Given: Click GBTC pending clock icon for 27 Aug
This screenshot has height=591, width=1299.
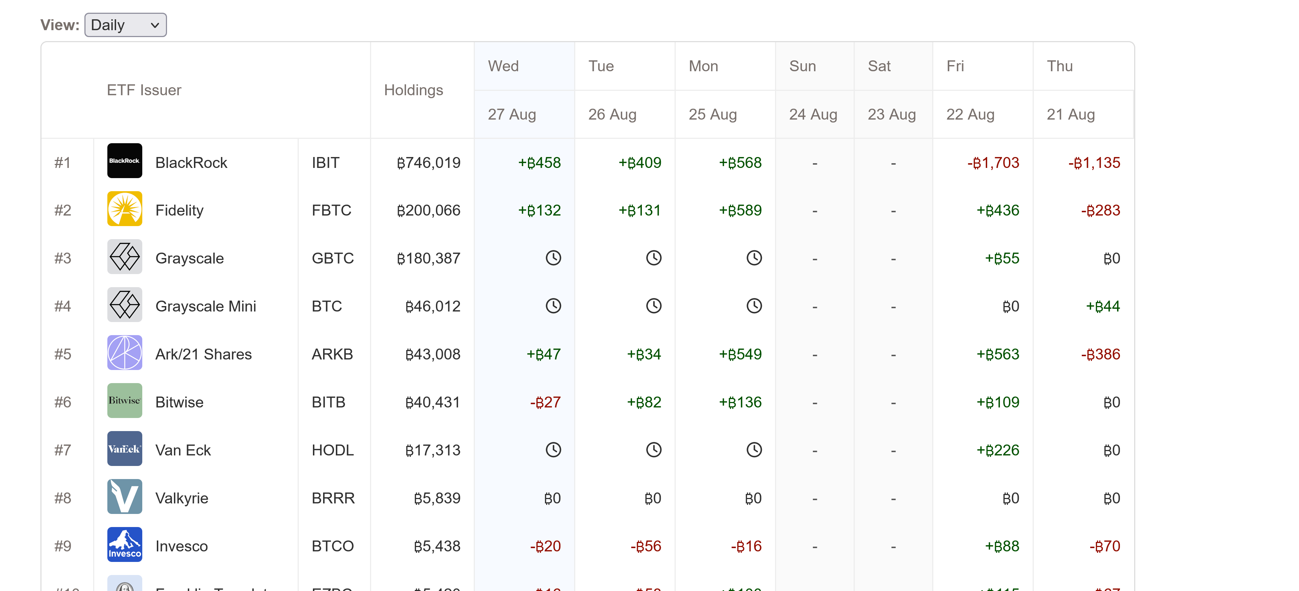Looking at the screenshot, I should [553, 258].
